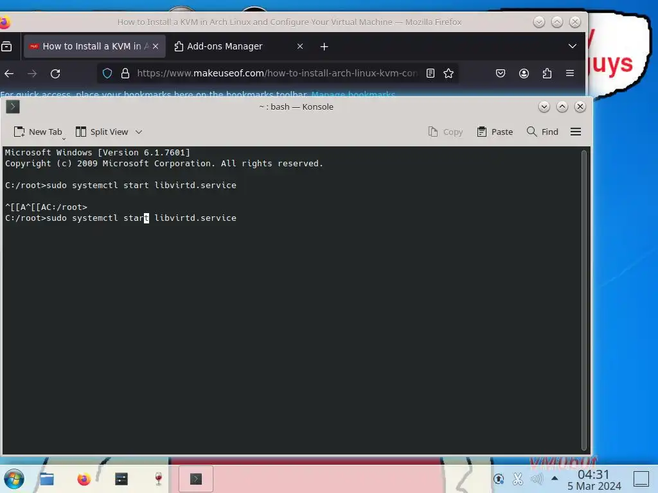Screen dimensions: 658x493
Task: Open the Firefox account menu
Action: pos(524,73)
